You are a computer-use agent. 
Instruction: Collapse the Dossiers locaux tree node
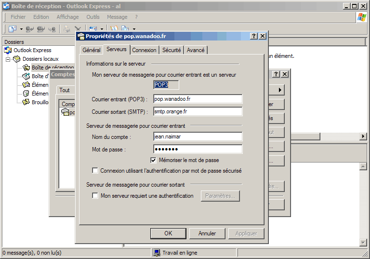[8, 59]
